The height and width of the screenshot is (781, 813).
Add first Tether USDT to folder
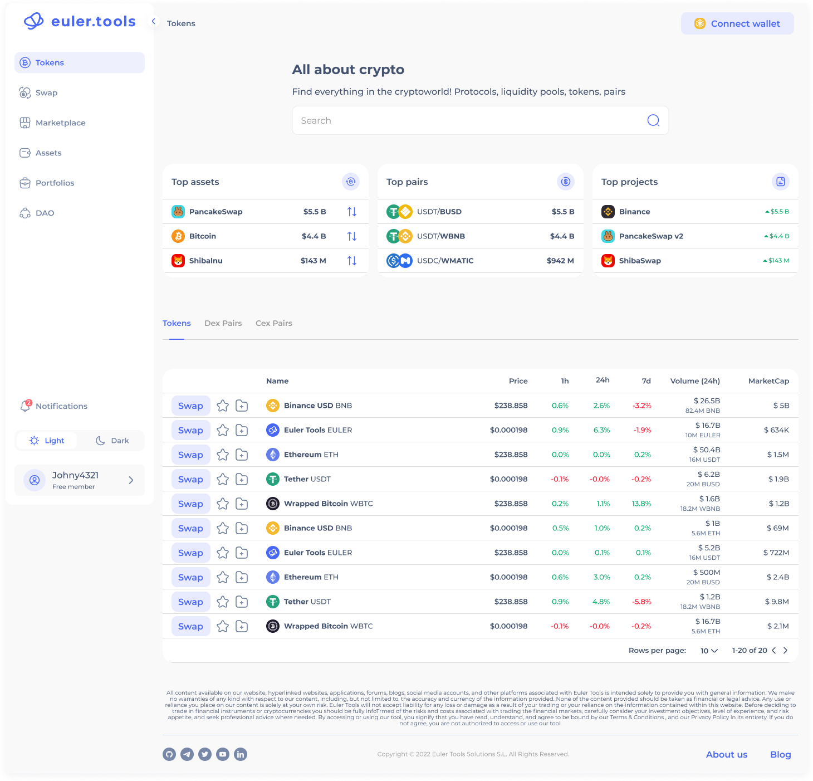[242, 479]
